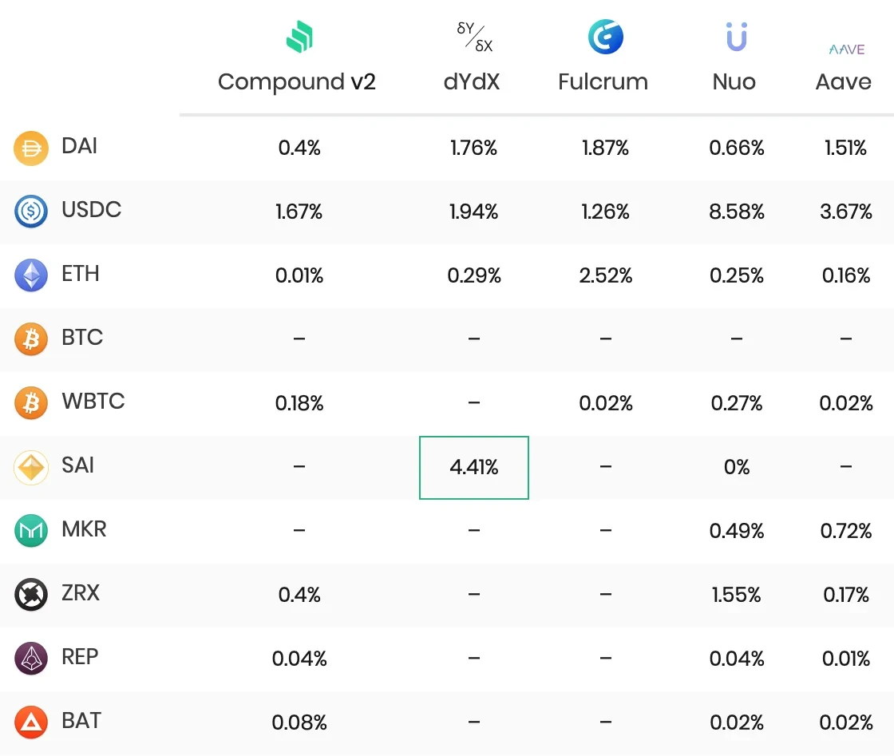894x756 pixels.
Task: Open the SAI row label
Action: click(x=77, y=465)
